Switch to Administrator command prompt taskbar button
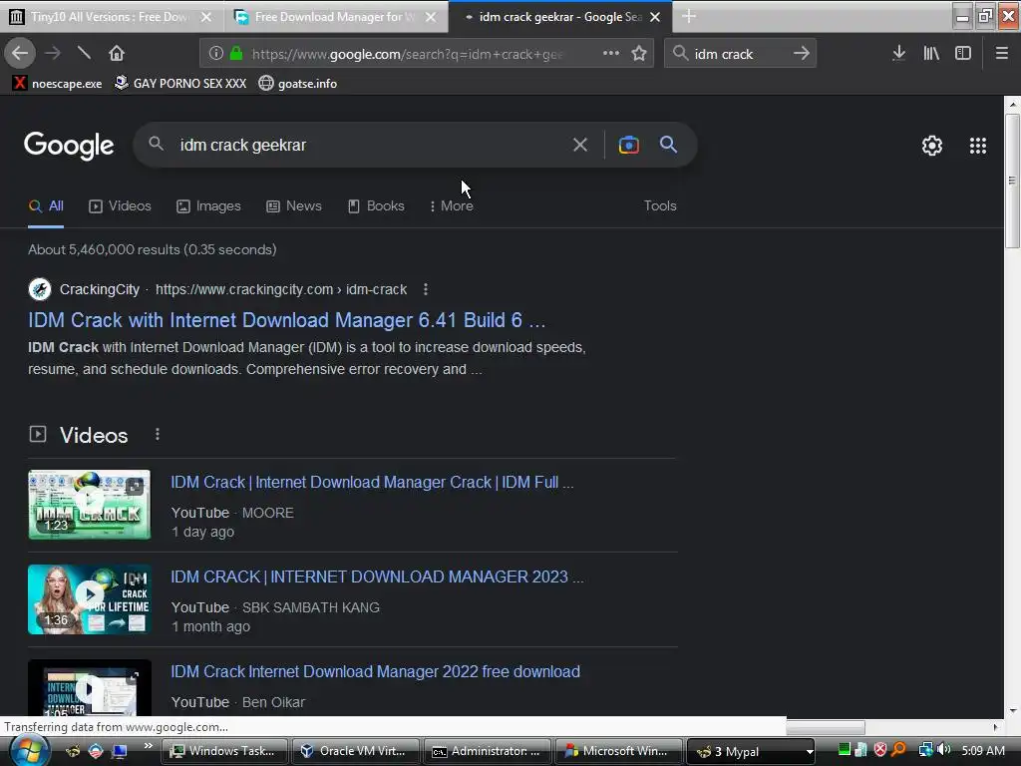1021x766 pixels. pyautogui.click(x=487, y=751)
